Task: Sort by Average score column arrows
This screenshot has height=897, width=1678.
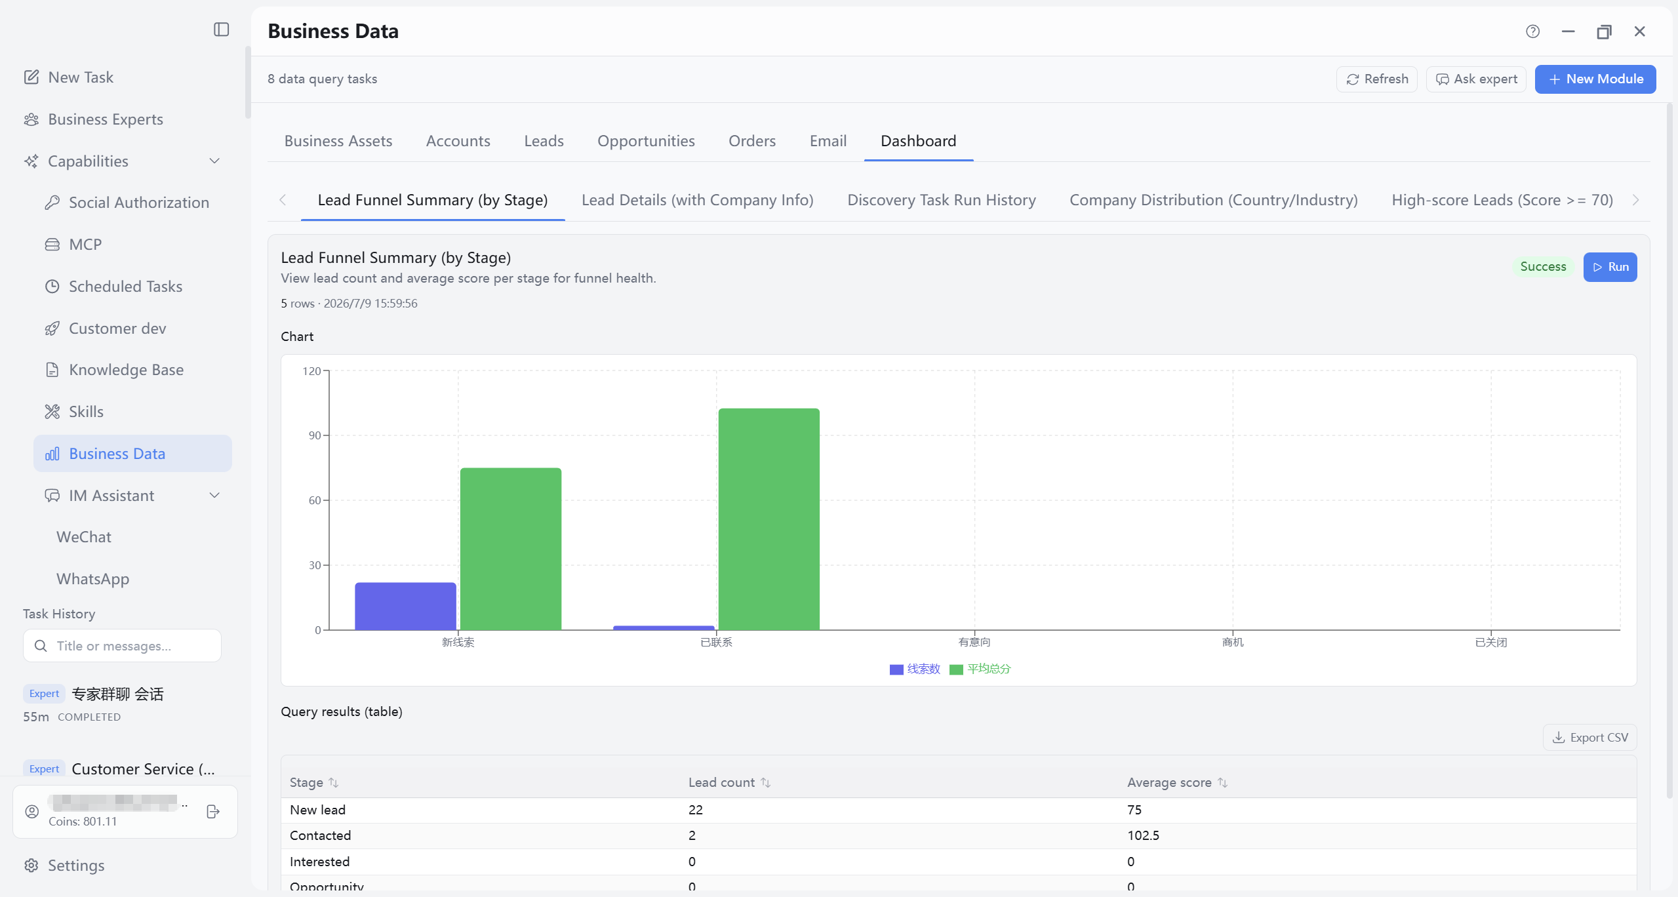Action: pyautogui.click(x=1222, y=782)
